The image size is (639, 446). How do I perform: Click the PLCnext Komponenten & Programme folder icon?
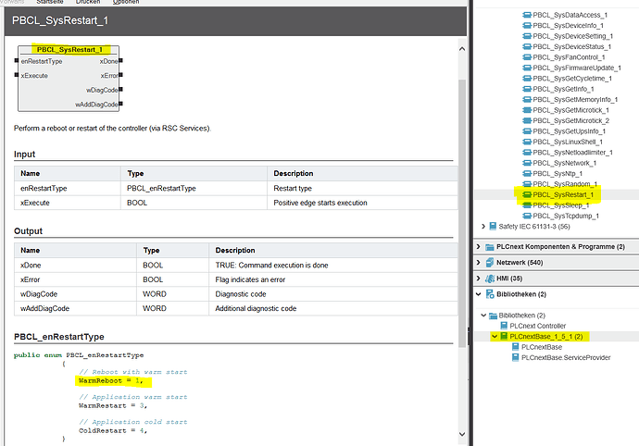pyautogui.click(x=490, y=247)
